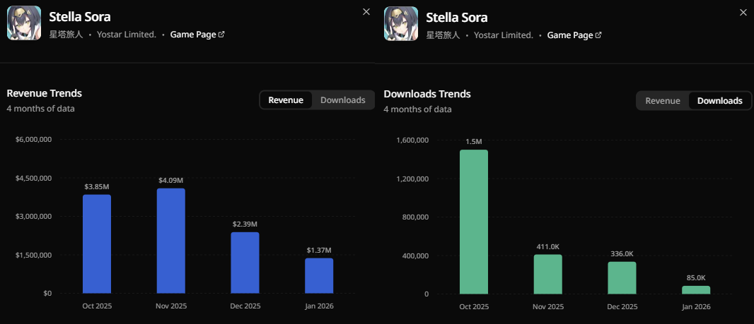The image size is (754, 324).
Task: Click the Stella Sora avatar above Revenue Trends
Action: 24,23
